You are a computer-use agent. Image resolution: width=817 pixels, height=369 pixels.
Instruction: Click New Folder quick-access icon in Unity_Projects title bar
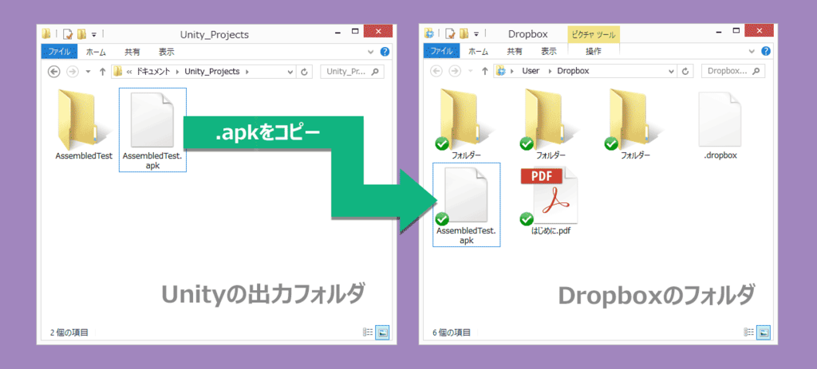[81, 34]
